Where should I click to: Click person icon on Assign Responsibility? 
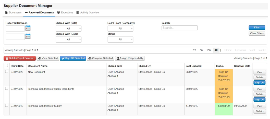pyautogui.click(x=118, y=58)
